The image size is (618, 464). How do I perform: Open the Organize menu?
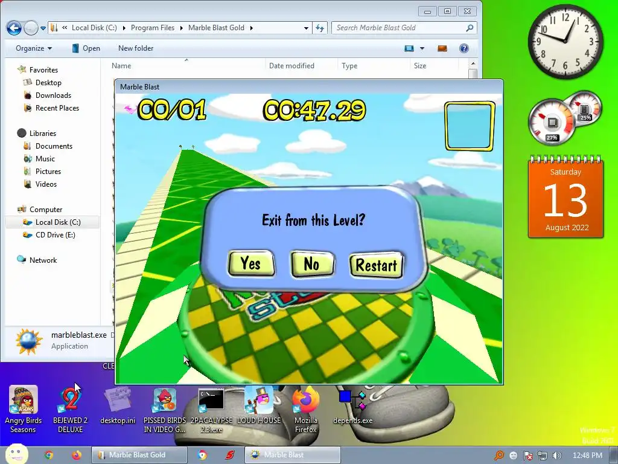(34, 48)
